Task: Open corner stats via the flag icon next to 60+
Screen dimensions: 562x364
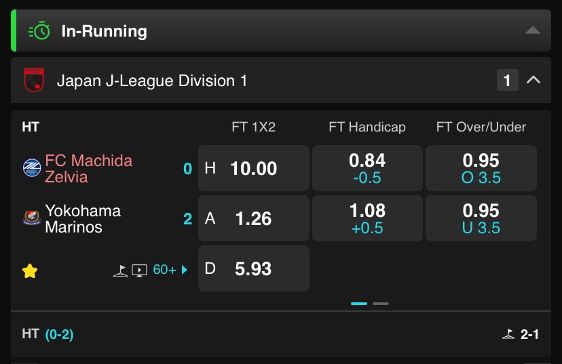Action: point(120,270)
